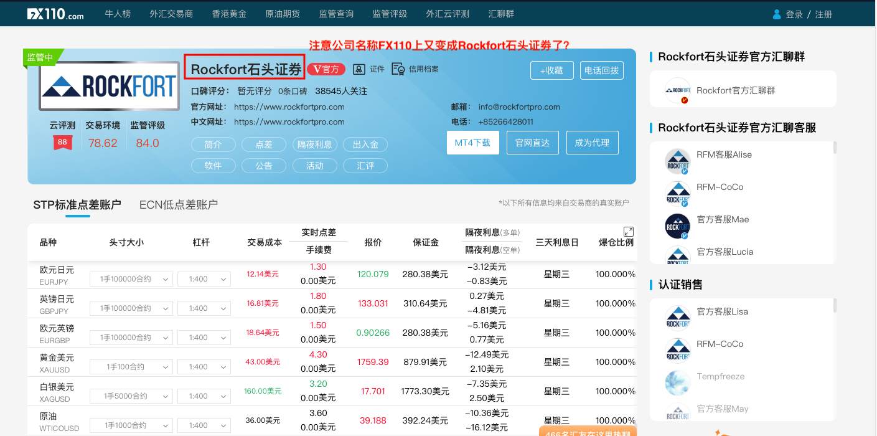
Task: Click 官方客服May avatar
Action: tap(677, 412)
